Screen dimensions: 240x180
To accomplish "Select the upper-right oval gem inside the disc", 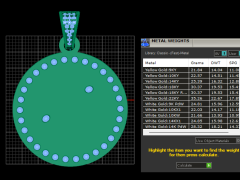I will [x=89, y=89].
